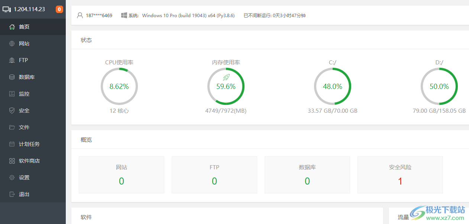
Task: Click the 数据库 overview card
Action: pos(307,175)
